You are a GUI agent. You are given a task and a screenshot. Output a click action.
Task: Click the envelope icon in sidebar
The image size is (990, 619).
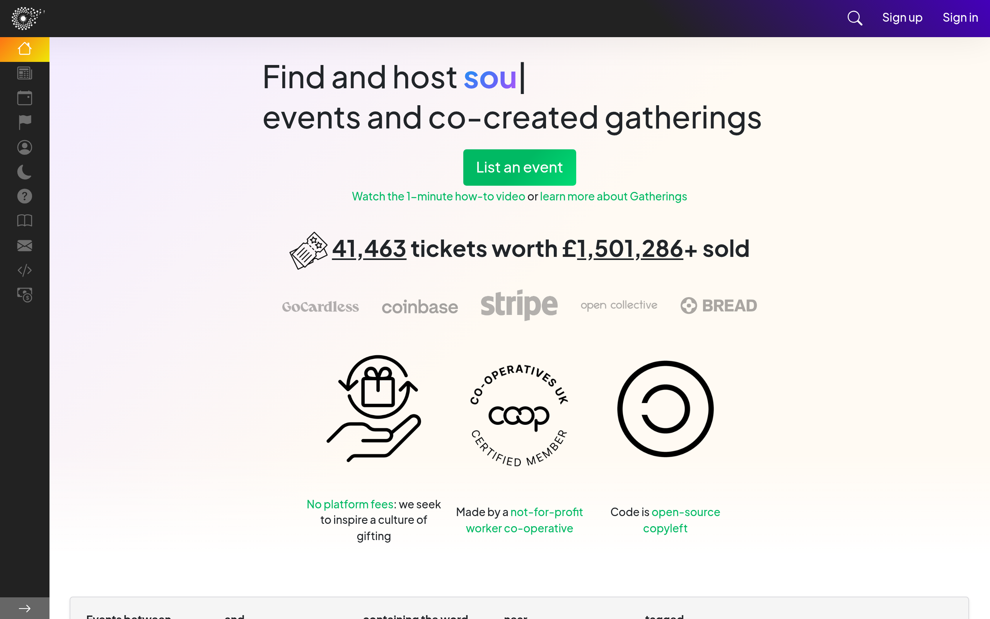24,246
